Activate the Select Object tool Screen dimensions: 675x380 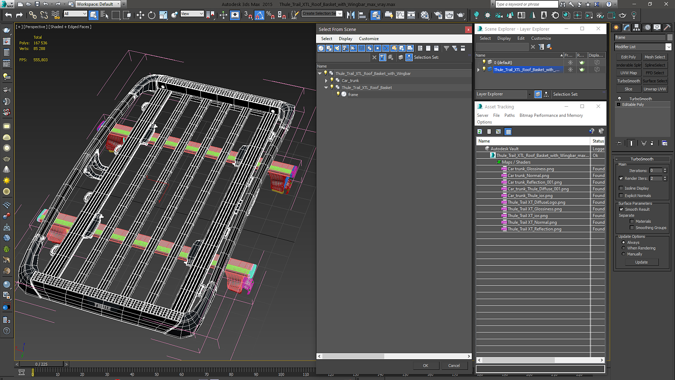pos(94,15)
